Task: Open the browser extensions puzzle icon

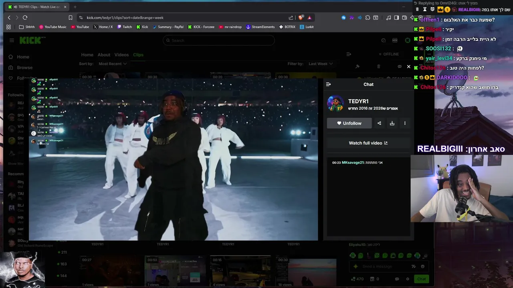Action: tap(368, 18)
